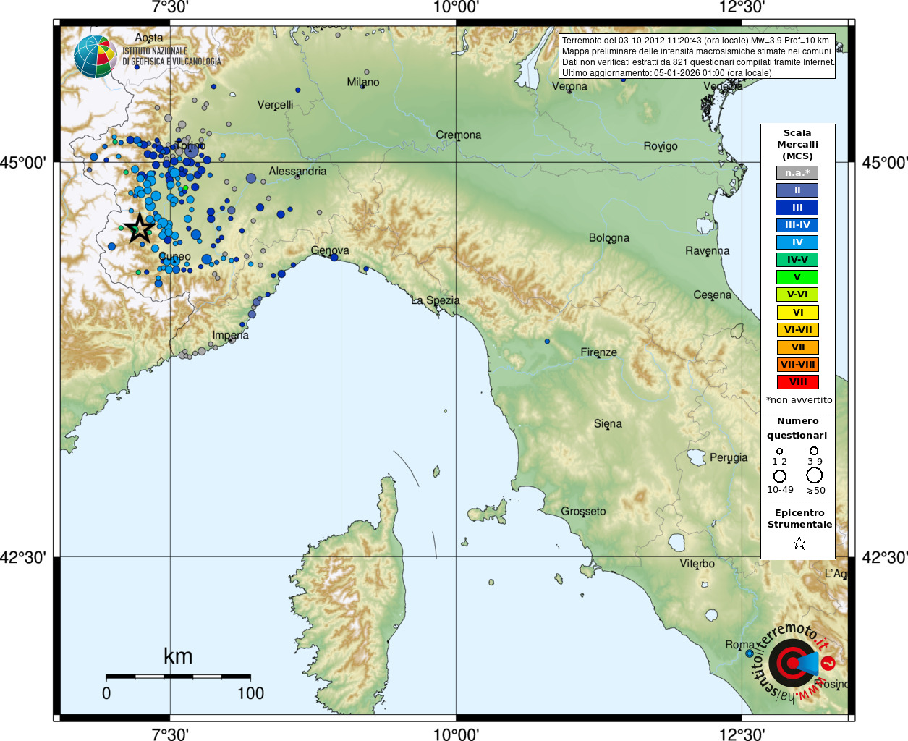Click the large gray circle at Torino

coord(191,150)
